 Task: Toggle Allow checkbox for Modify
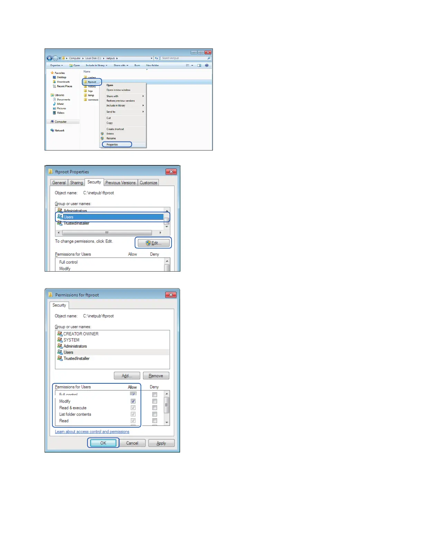[133, 401]
